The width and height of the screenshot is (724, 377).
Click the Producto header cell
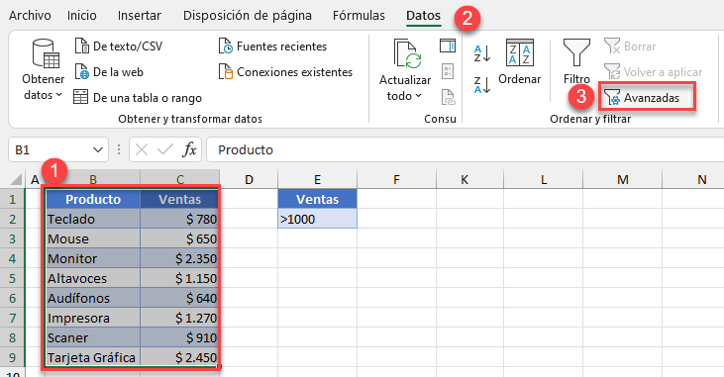click(x=93, y=199)
